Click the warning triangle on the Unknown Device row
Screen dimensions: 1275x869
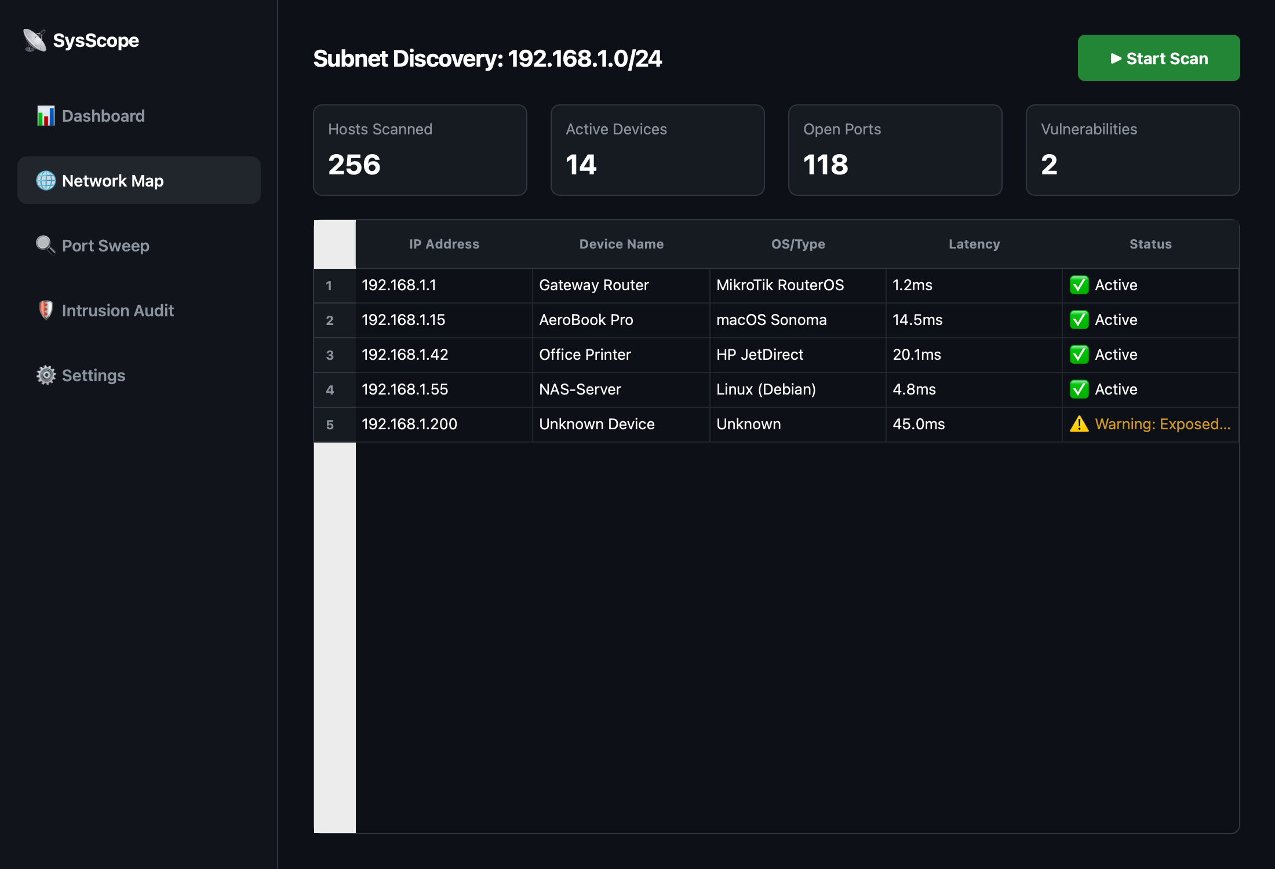(x=1079, y=423)
